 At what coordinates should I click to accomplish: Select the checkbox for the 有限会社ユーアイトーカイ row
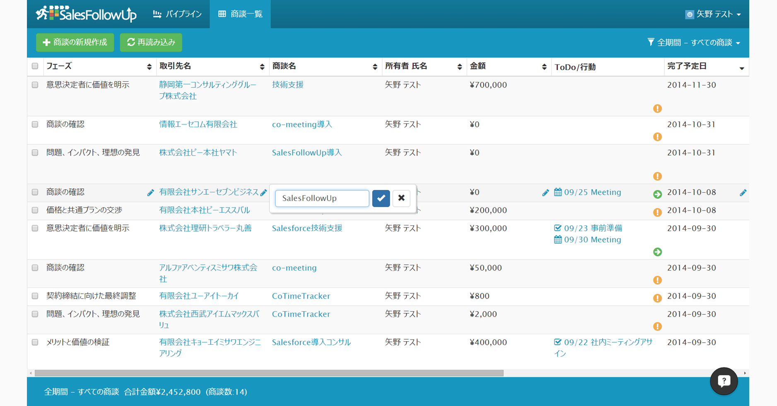pyautogui.click(x=35, y=296)
